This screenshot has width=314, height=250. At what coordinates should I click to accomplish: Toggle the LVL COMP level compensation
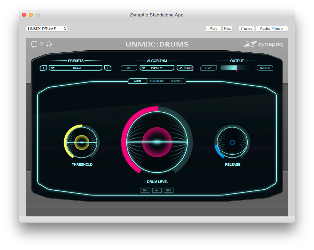pos(185,68)
